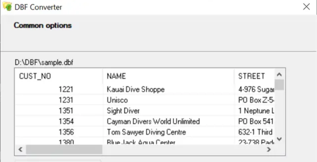
Task: Close the DBF Converter window
Action: coord(306,7)
